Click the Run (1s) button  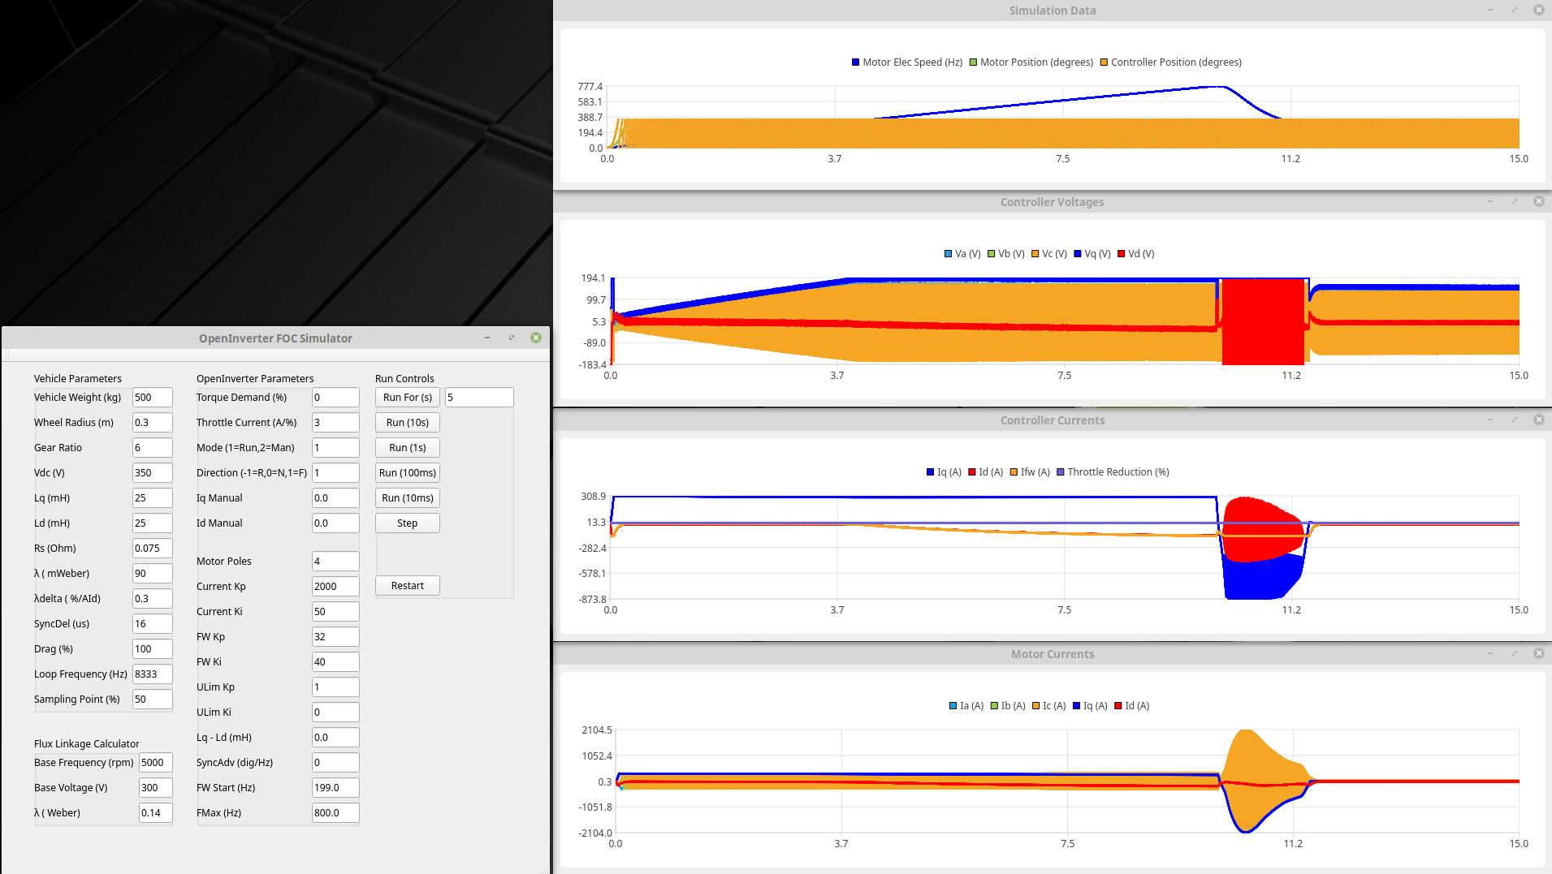click(x=407, y=448)
